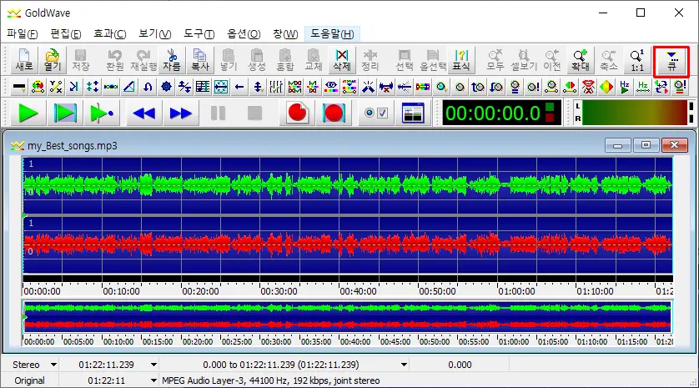
Task: Stop playback with the square button
Action: (x=254, y=113)
